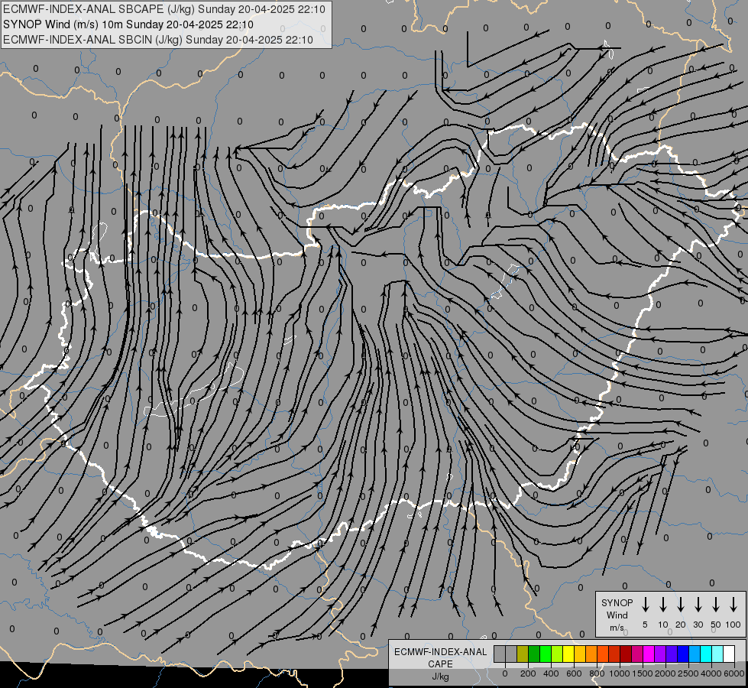748x688 pixels.
Task: Click the '10' speed label in the wind legend
Action: pos(663,625)
